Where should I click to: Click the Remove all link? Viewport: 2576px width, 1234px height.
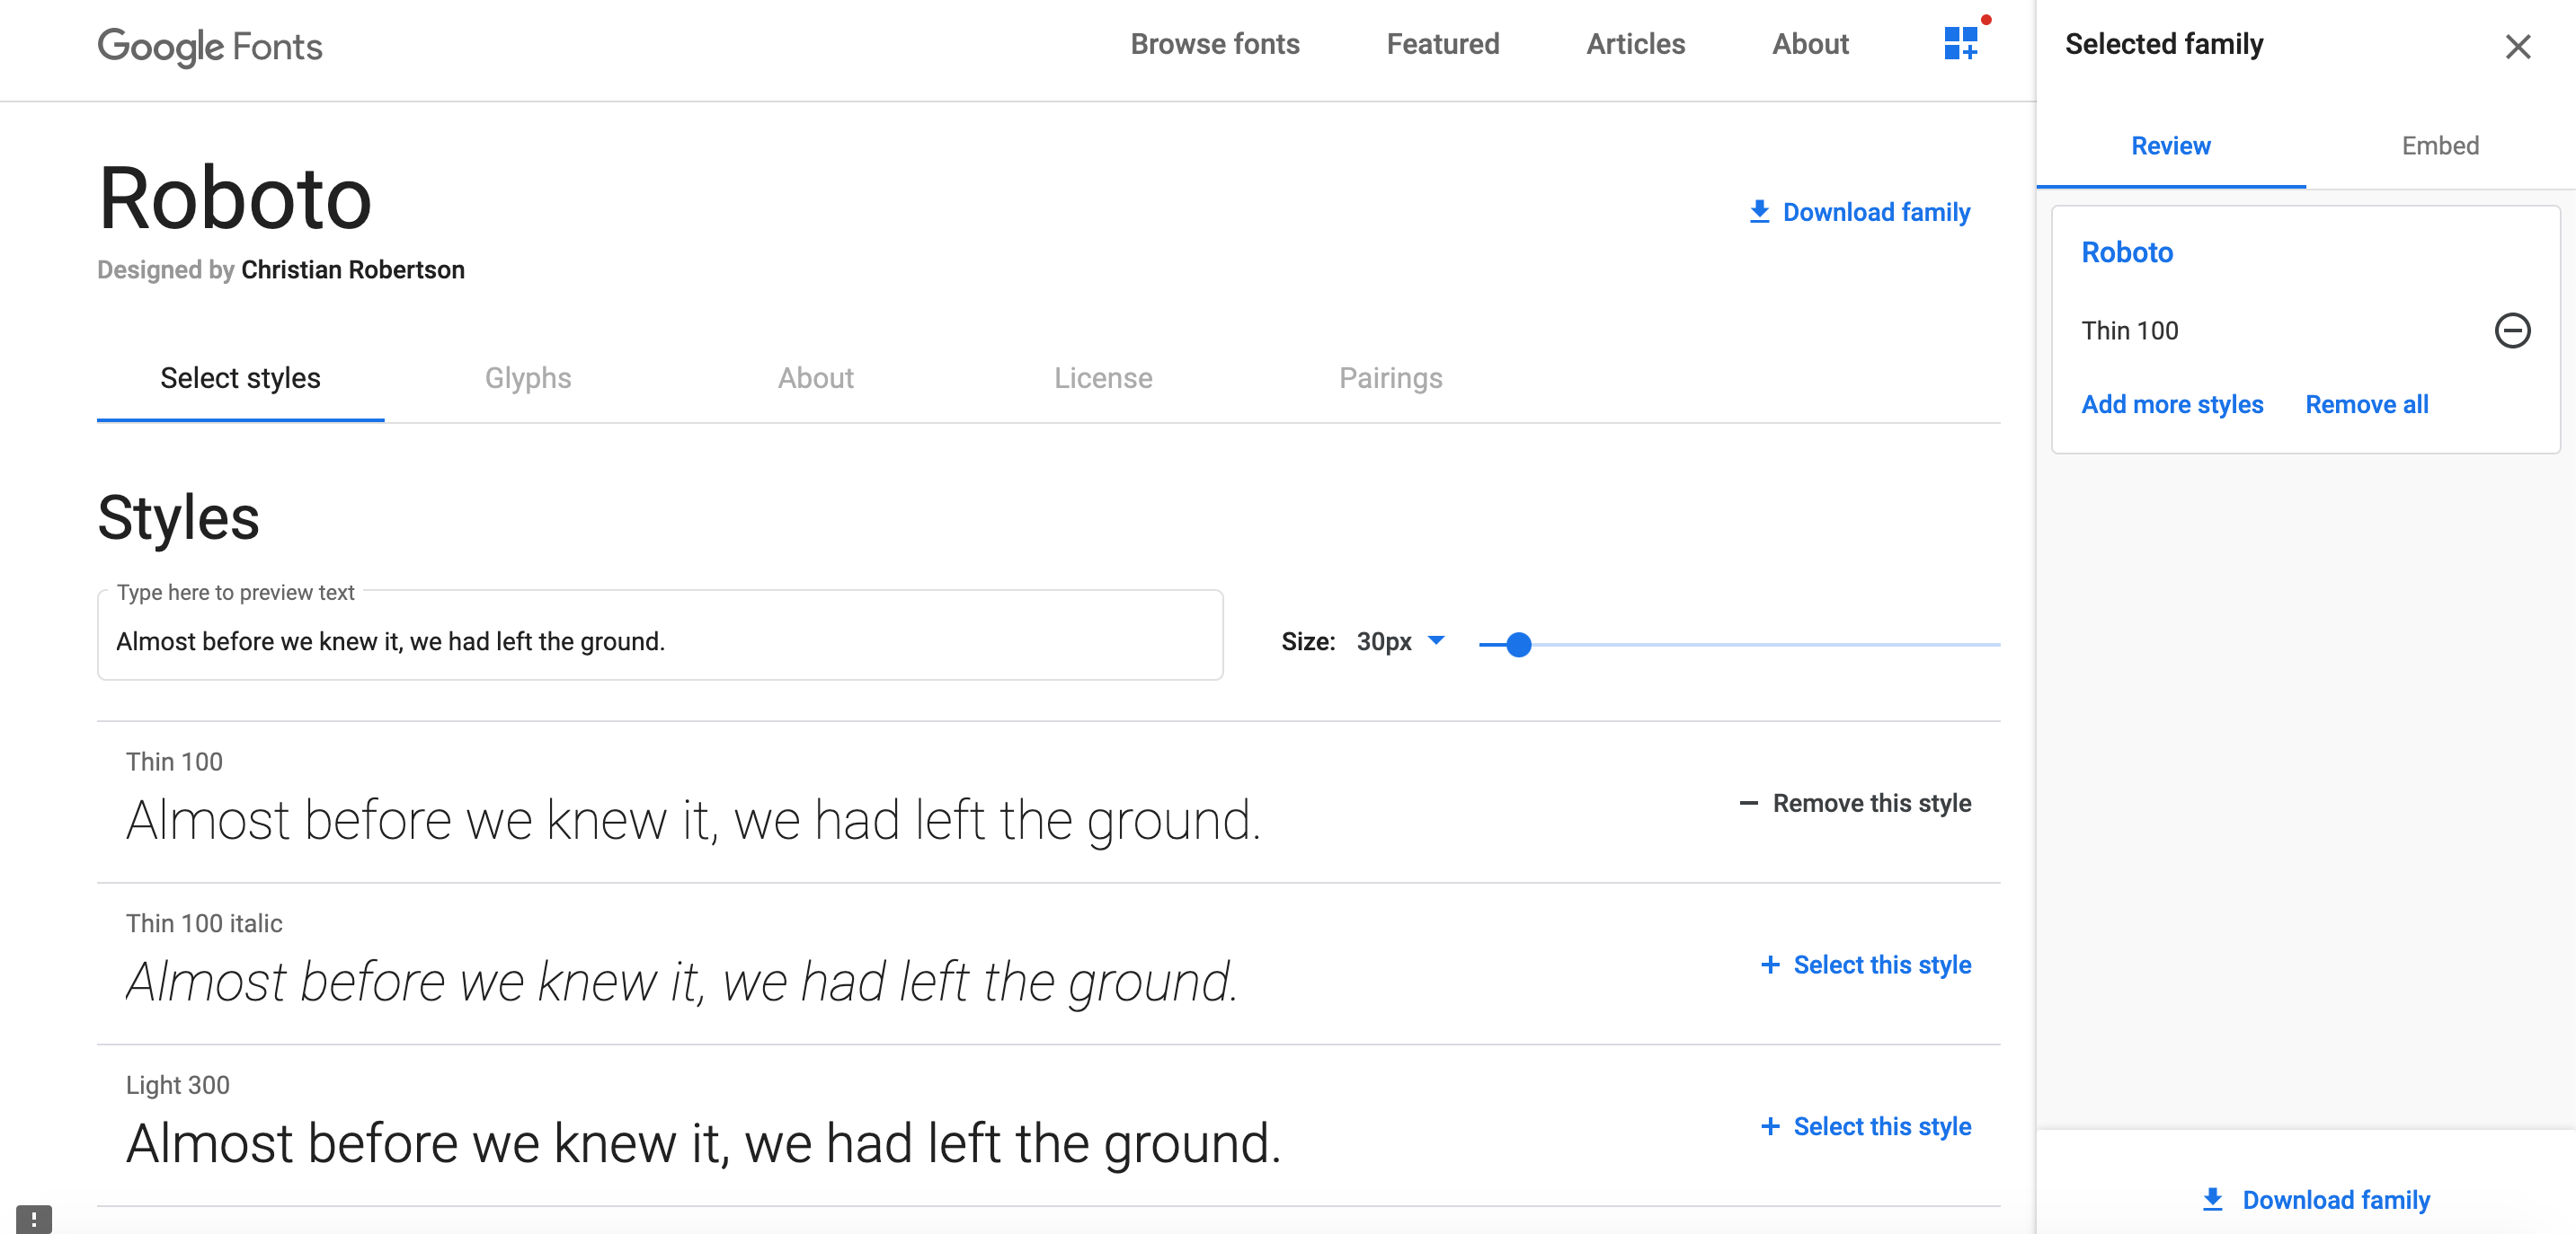click(x=2367, y=405)
